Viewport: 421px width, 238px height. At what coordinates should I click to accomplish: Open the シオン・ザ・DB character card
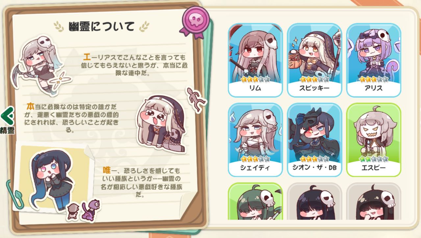click(314, 140)
